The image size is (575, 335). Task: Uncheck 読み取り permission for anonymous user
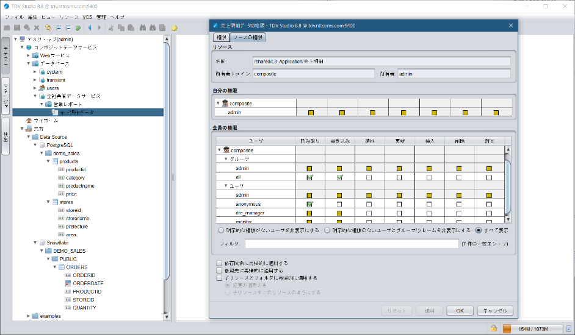(x=309, y=204)
